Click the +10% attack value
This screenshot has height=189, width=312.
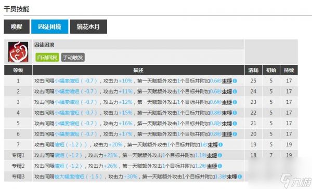[125, 81]
